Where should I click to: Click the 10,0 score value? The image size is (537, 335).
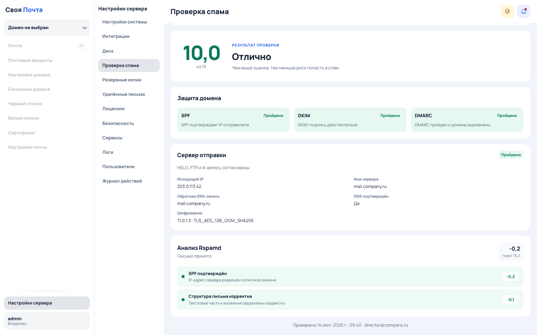[201, 53]
